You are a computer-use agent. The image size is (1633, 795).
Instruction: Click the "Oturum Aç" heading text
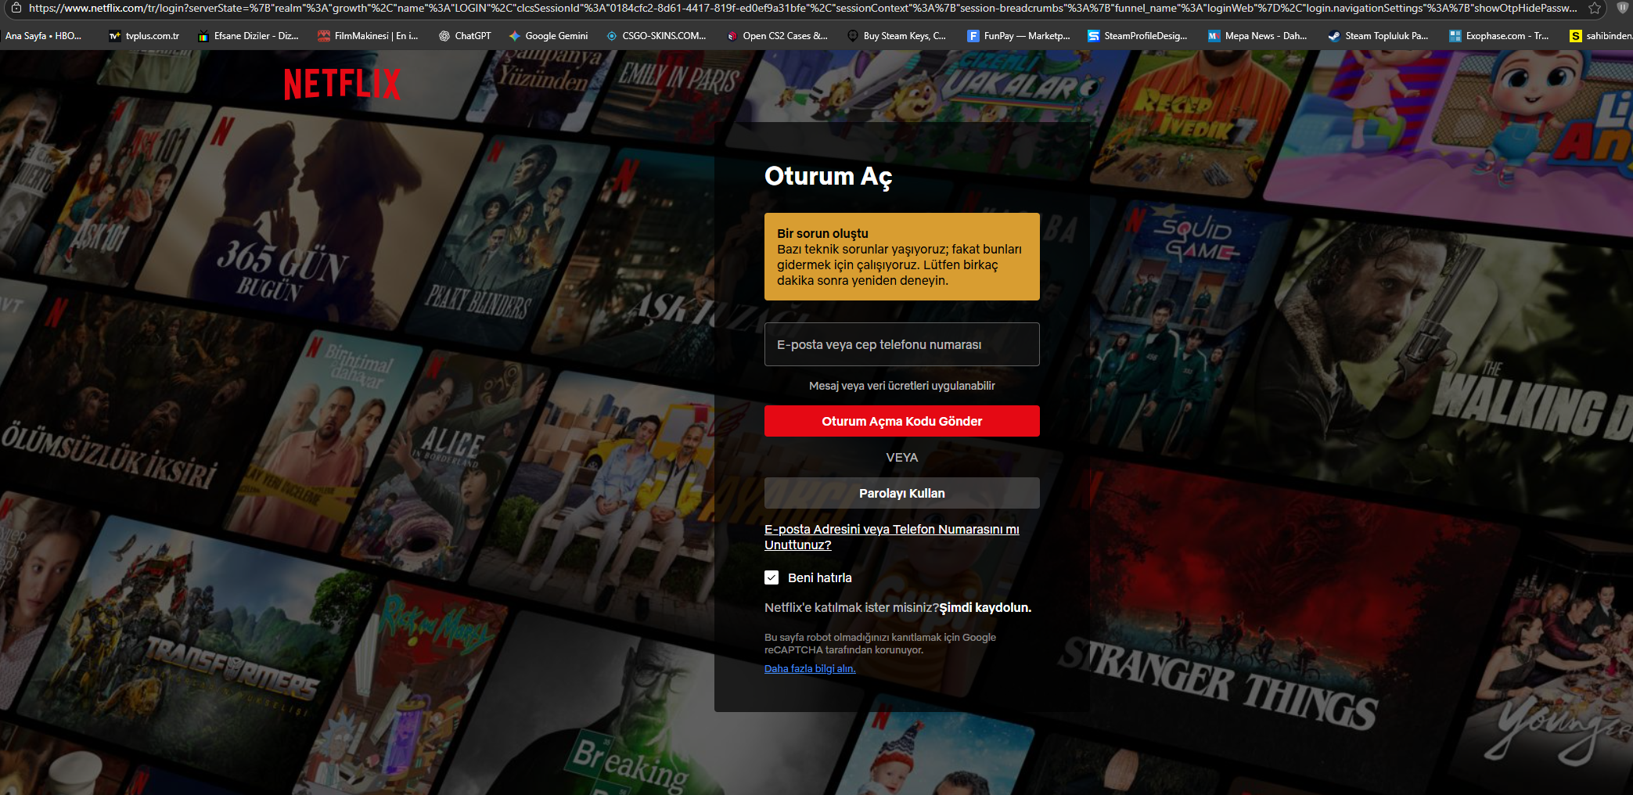pos(828,177)
